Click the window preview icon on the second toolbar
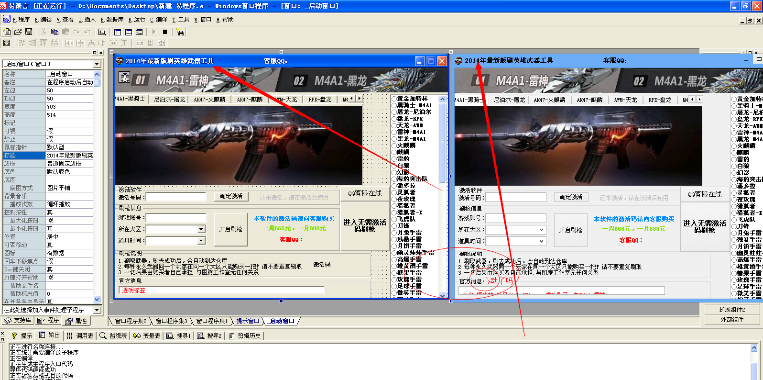 6,43
